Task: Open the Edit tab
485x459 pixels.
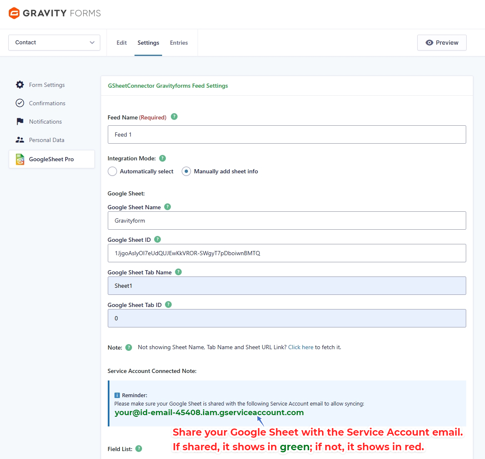Action: click(x=122, y=42)
